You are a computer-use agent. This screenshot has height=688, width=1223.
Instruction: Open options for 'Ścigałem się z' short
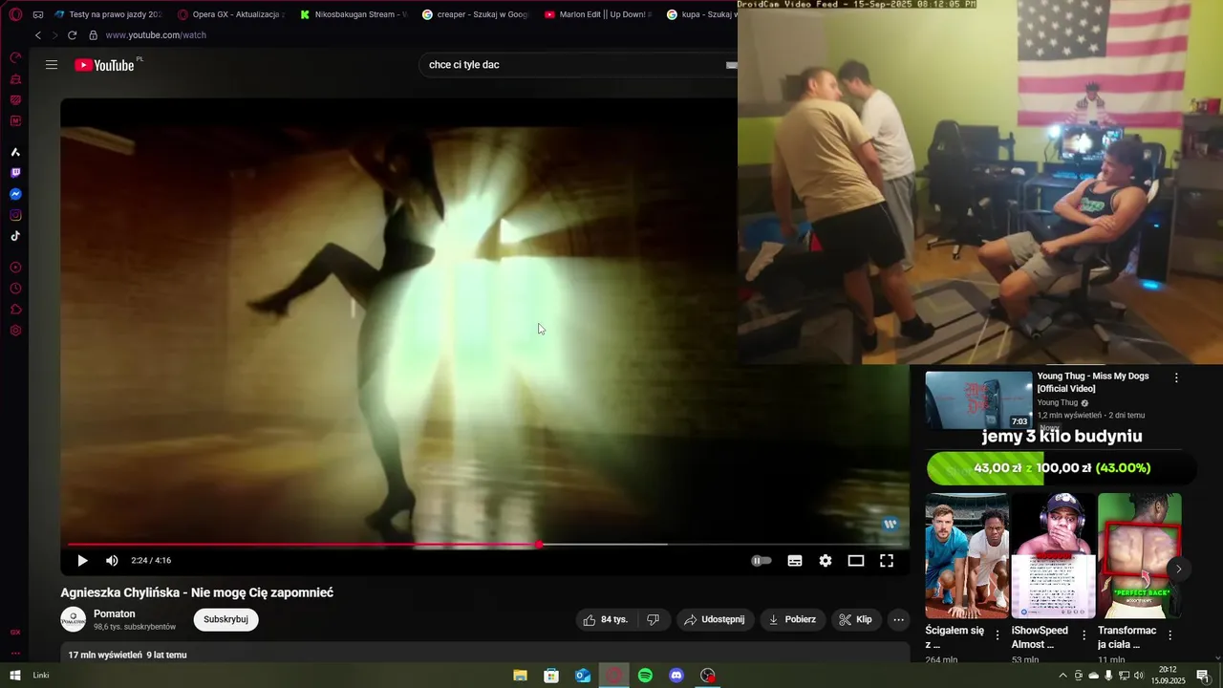pos(998,634)
